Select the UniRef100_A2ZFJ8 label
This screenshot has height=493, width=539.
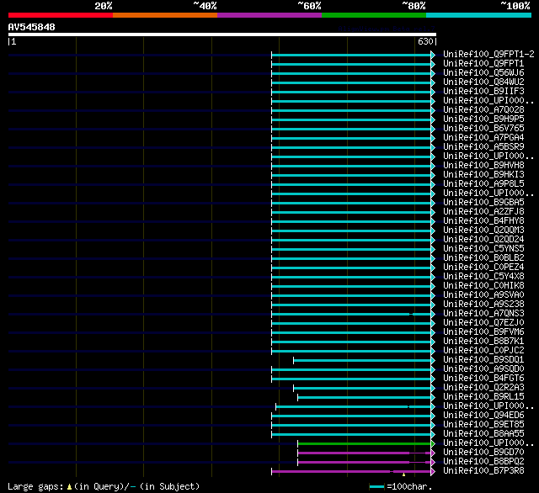[x=483, y=212]
